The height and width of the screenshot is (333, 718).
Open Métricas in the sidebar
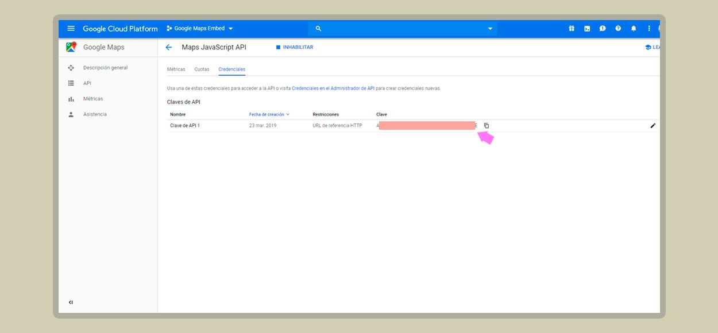tap(93, 99)
